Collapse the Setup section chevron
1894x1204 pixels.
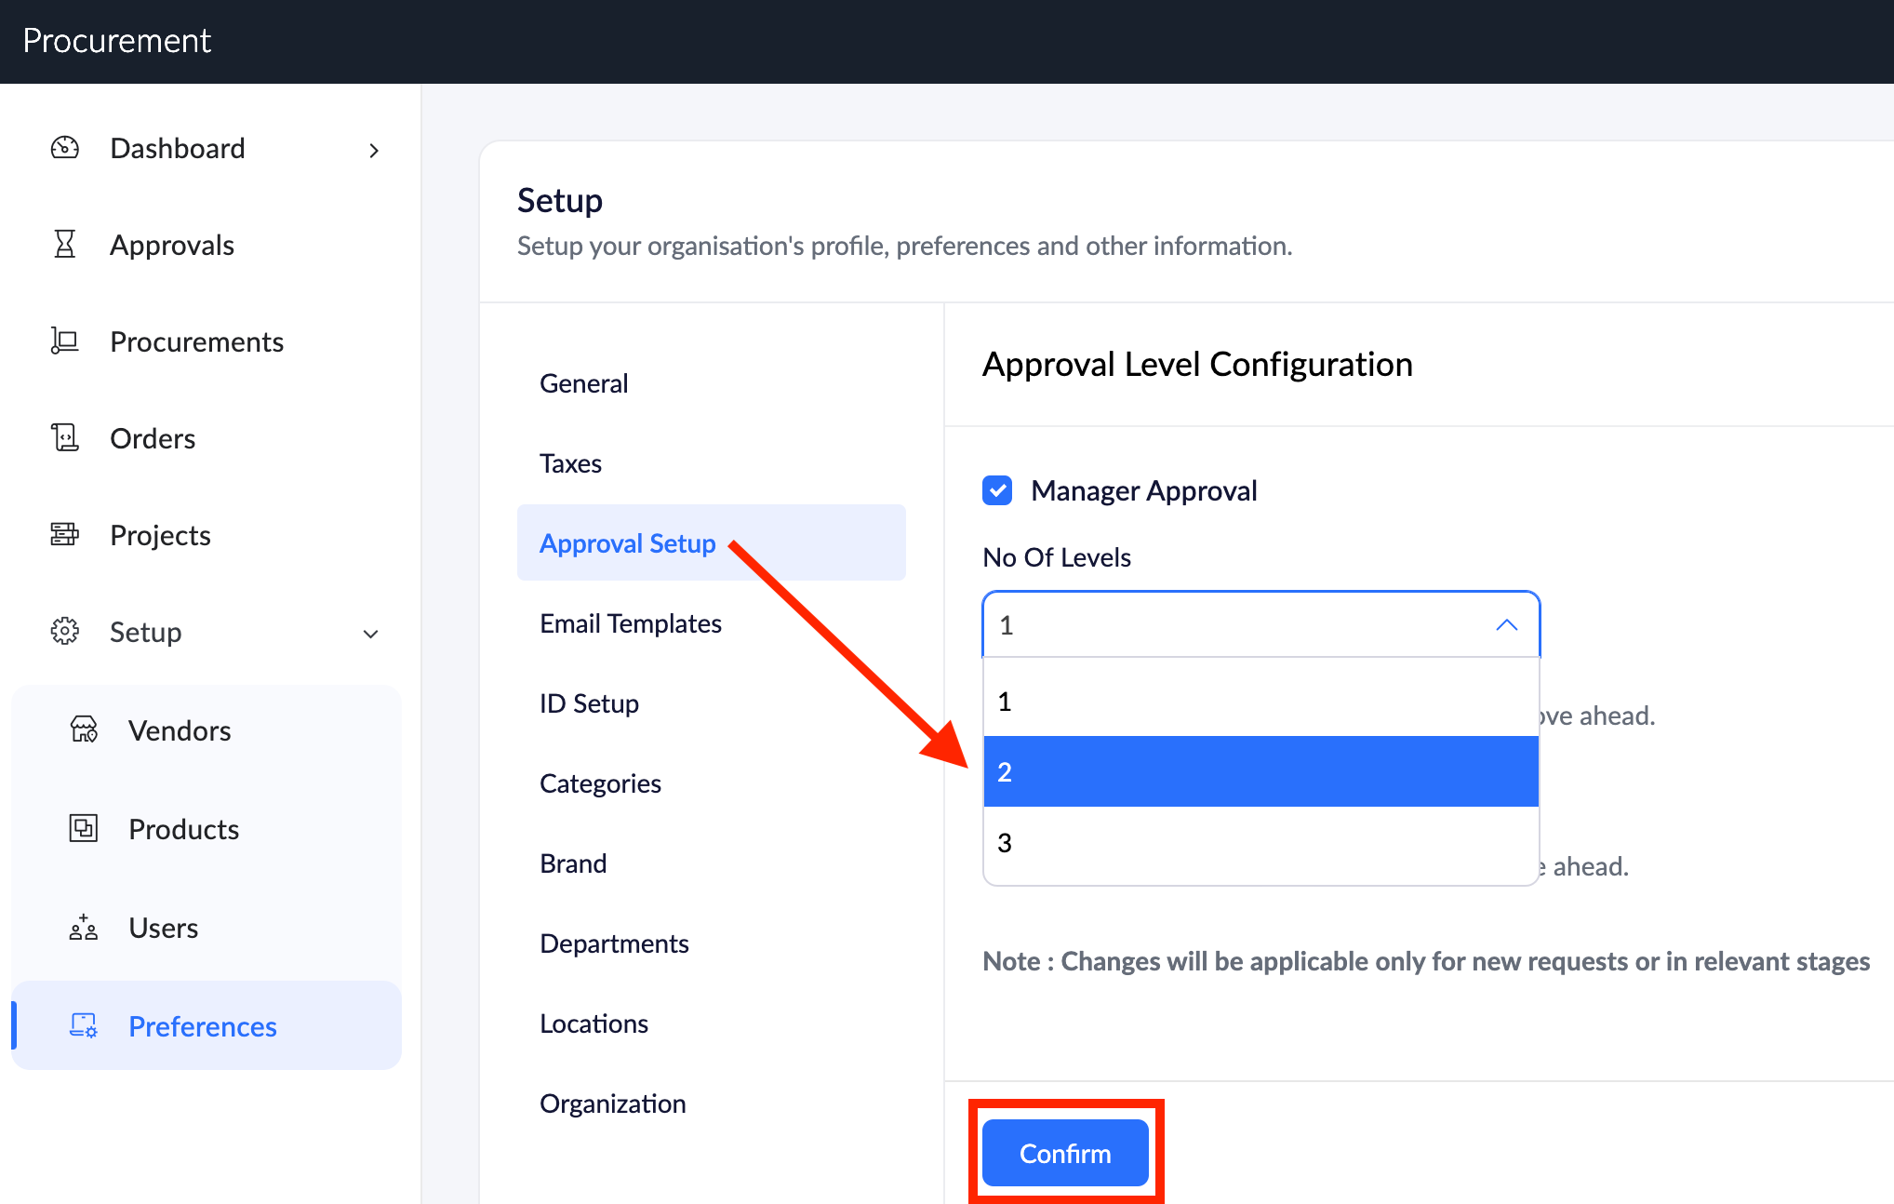[370, 634]
